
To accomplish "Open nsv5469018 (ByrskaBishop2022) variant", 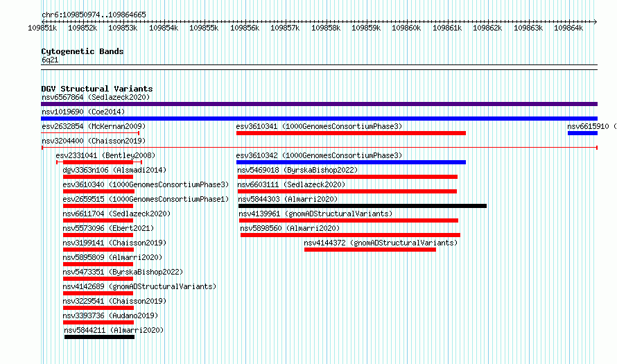I will click(x=297, y=170).
